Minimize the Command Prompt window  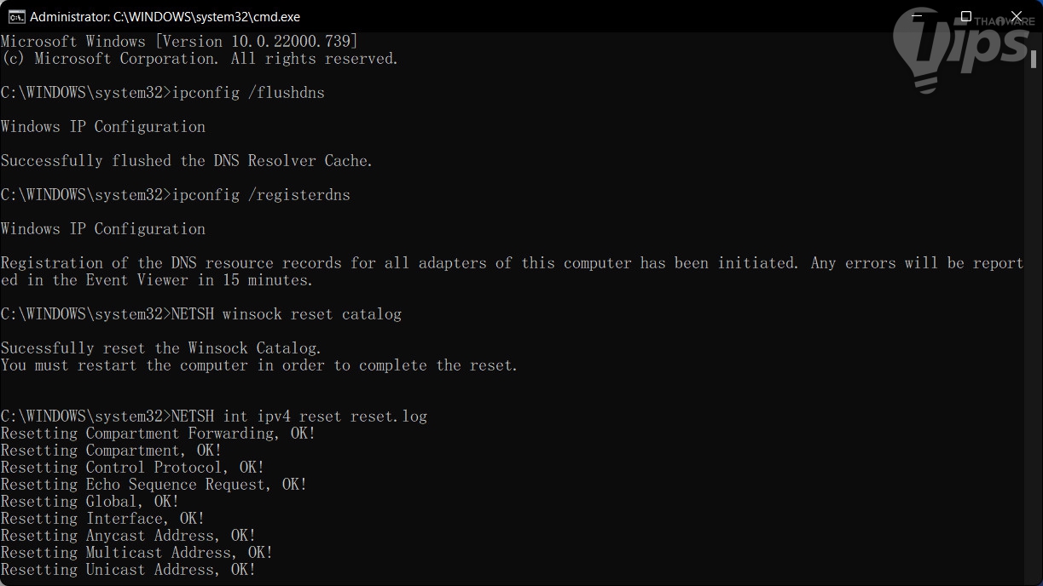point(915,16)
